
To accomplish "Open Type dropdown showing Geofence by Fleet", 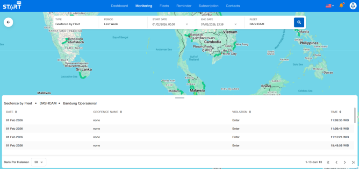I will 76,22.
